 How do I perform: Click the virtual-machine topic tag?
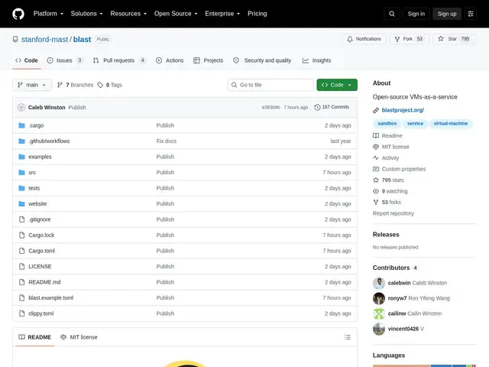pyautogui.click(x=451, y=124)
